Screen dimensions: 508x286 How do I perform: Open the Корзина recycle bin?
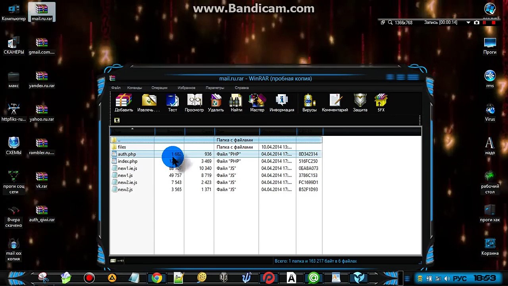490,247
